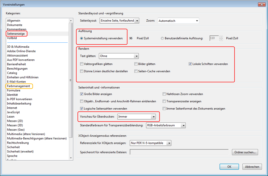Select the Identität category
This screenshot has width=268, height=176.
(12, 95)
